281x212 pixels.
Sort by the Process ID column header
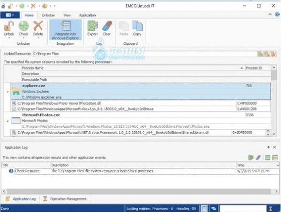click(258, 68)
